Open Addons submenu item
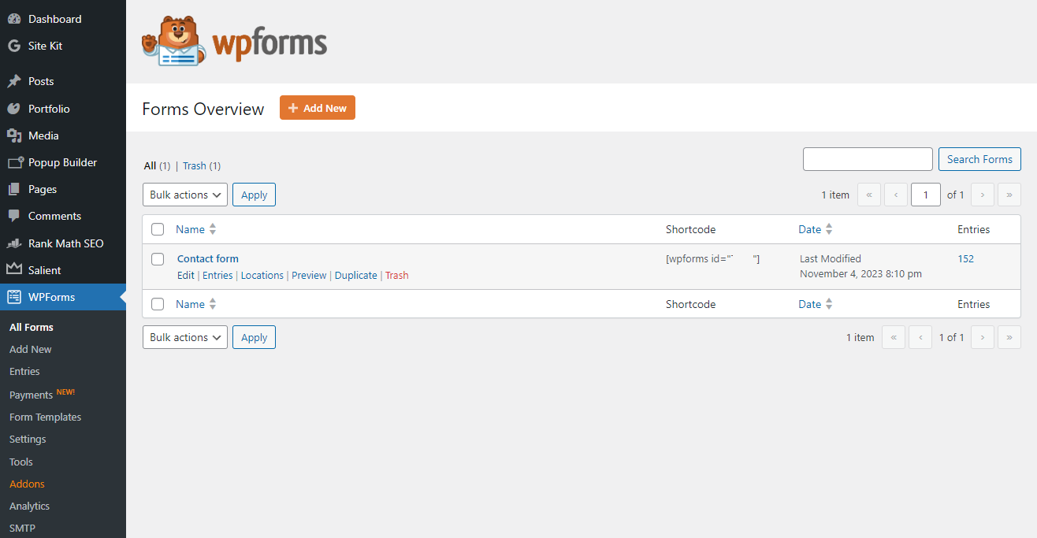1037x538 pixels. 27,484
